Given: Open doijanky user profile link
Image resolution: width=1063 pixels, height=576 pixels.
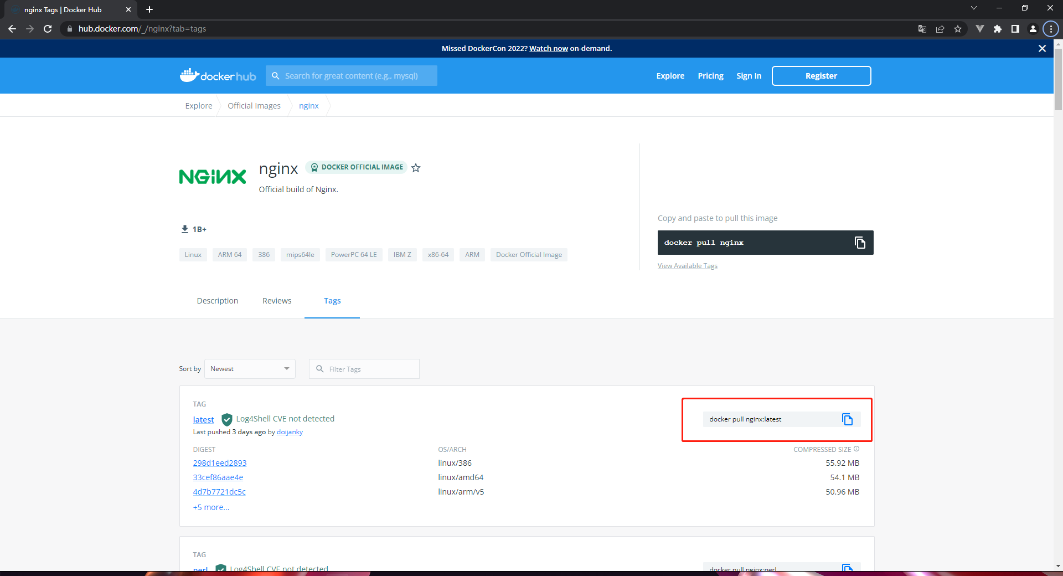Looking at the screenshot, I should (x=290, y=432).
